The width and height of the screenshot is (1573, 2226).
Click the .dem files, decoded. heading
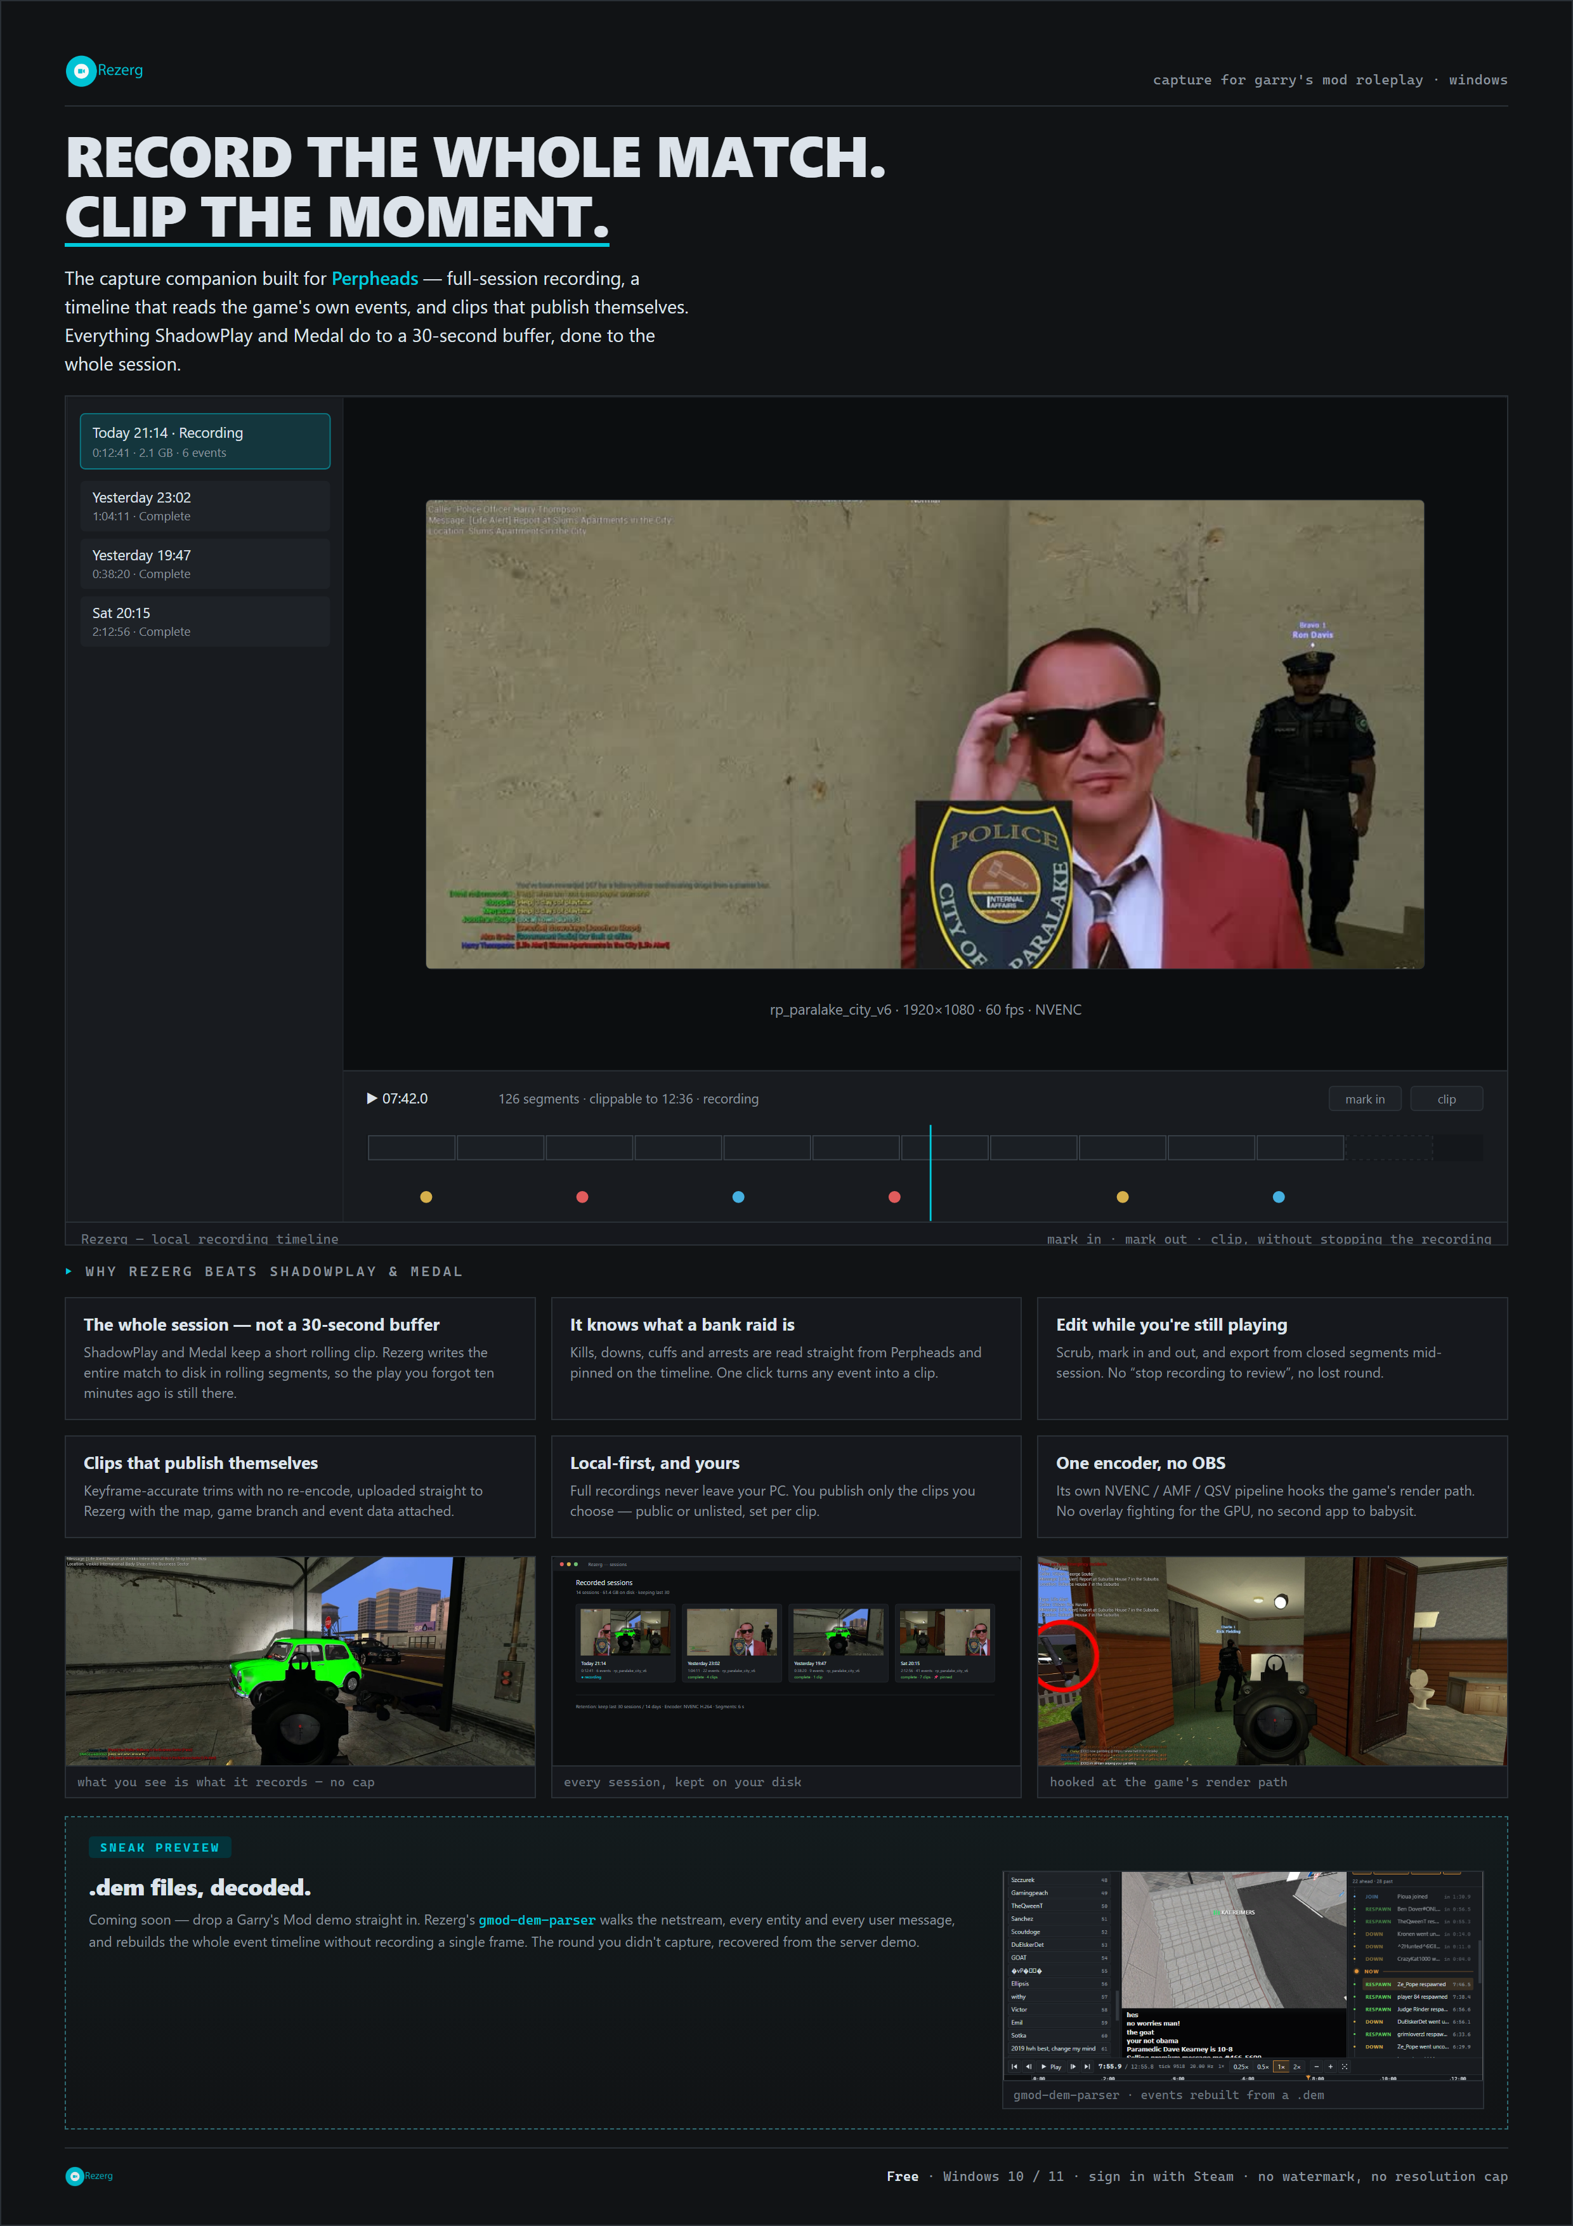[x=200, y=1888]
